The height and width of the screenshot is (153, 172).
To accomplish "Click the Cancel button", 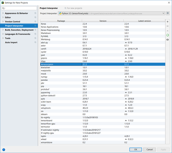I will coord(150,150).
